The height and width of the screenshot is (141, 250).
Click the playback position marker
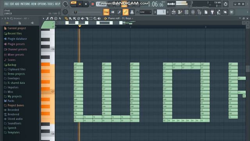[x=80, y=26]
